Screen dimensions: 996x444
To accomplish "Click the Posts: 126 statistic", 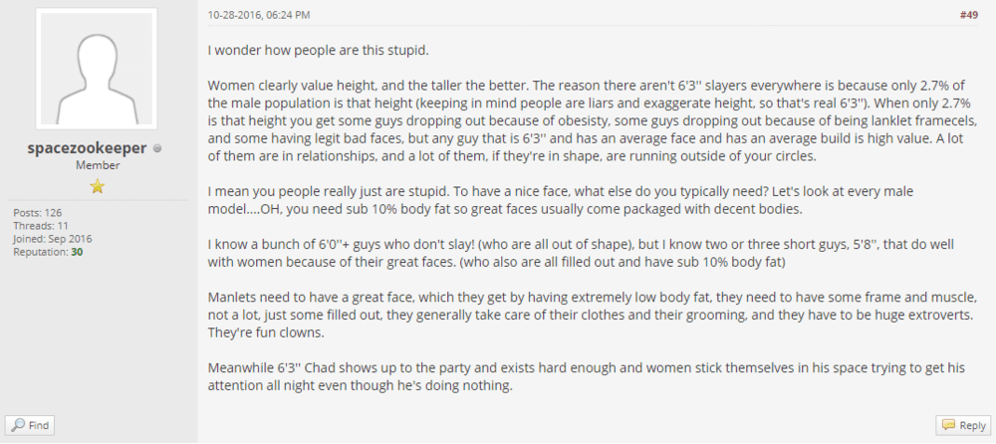I will [38, 213].
